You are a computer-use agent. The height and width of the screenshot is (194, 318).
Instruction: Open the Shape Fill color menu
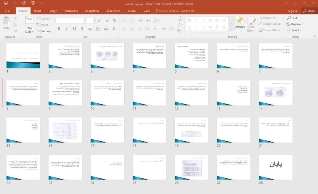click(267, 18)
